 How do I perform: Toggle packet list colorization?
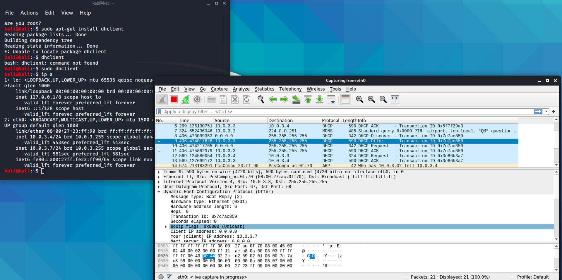(x=345, y=100)
